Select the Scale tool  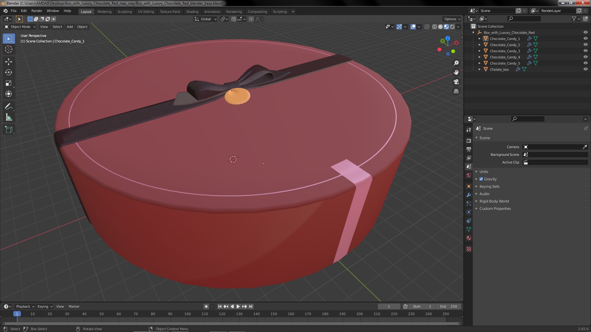9,83
